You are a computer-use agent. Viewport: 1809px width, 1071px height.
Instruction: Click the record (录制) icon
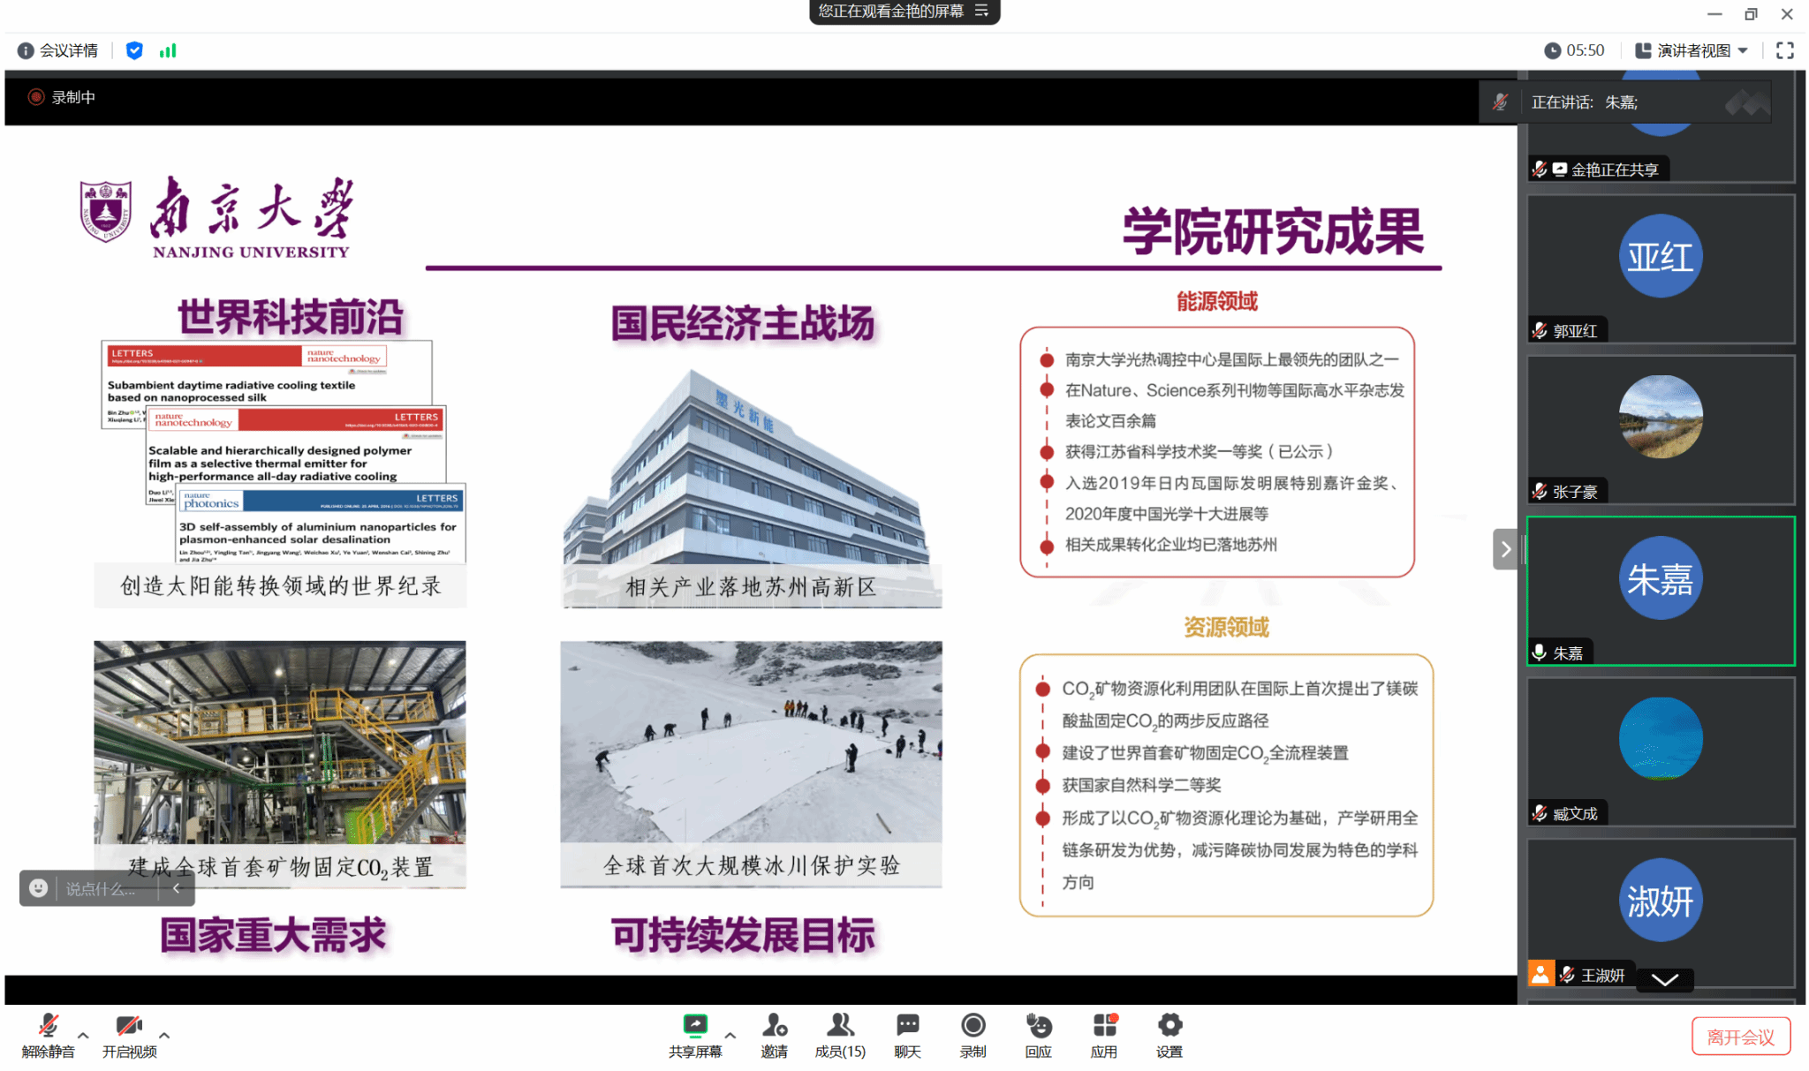[x=973, y=1027]
